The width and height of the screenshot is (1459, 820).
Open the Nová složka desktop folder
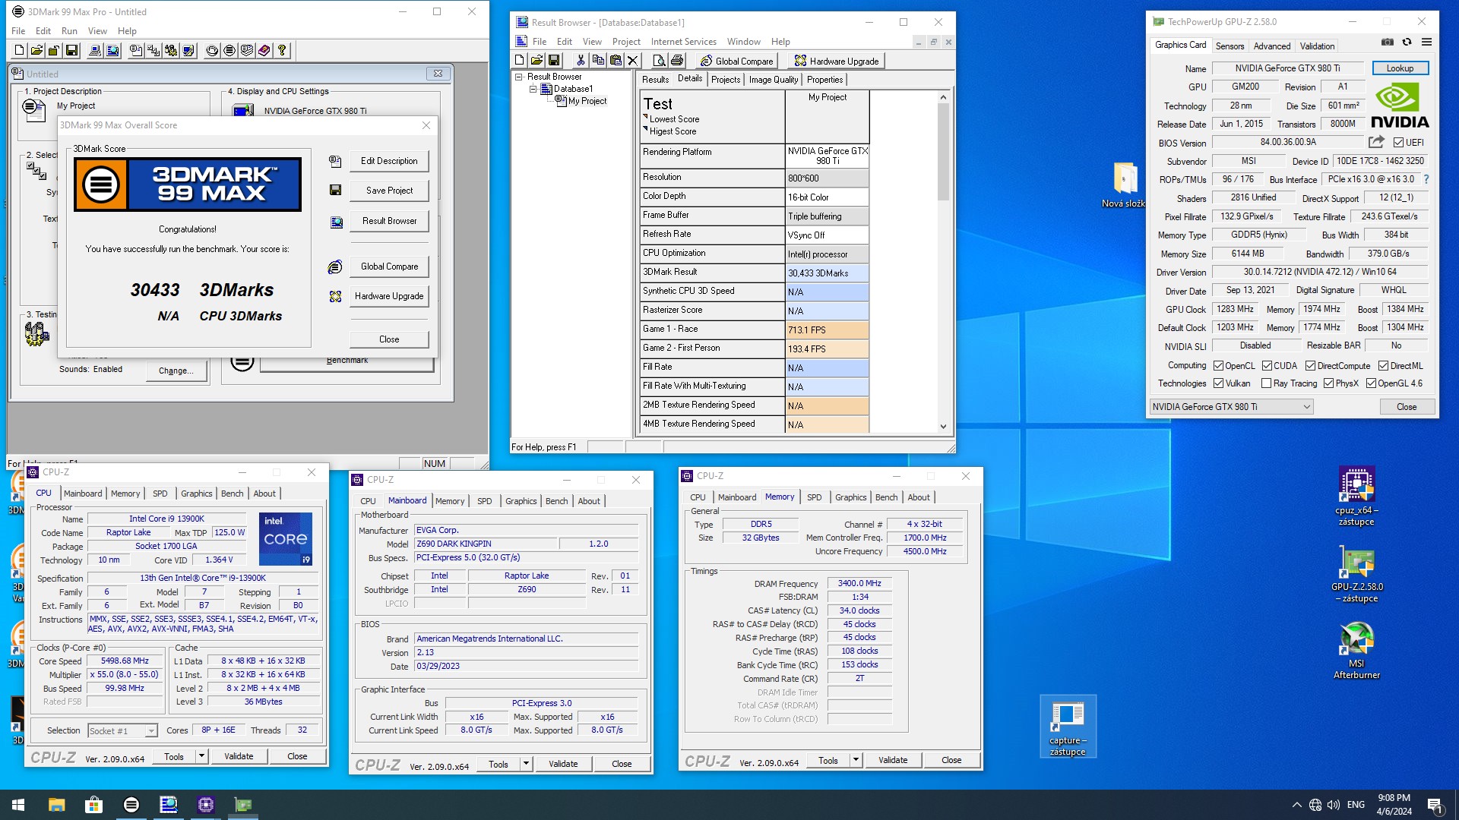[1124, 184]
